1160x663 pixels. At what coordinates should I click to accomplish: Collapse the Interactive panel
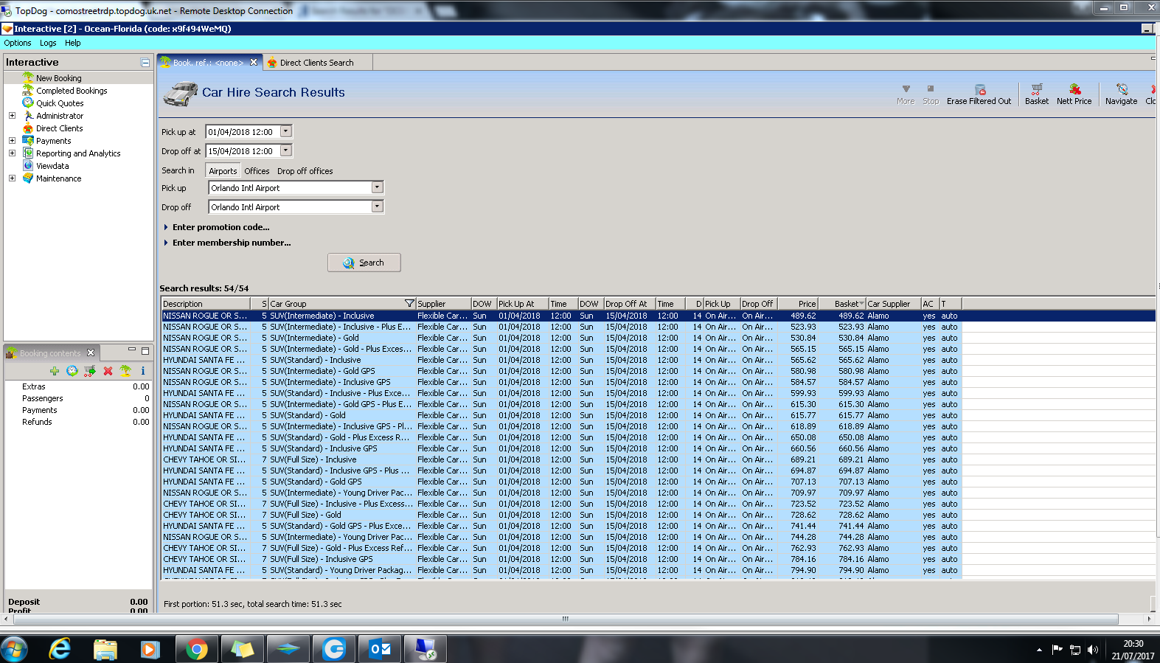coord(145,63)
